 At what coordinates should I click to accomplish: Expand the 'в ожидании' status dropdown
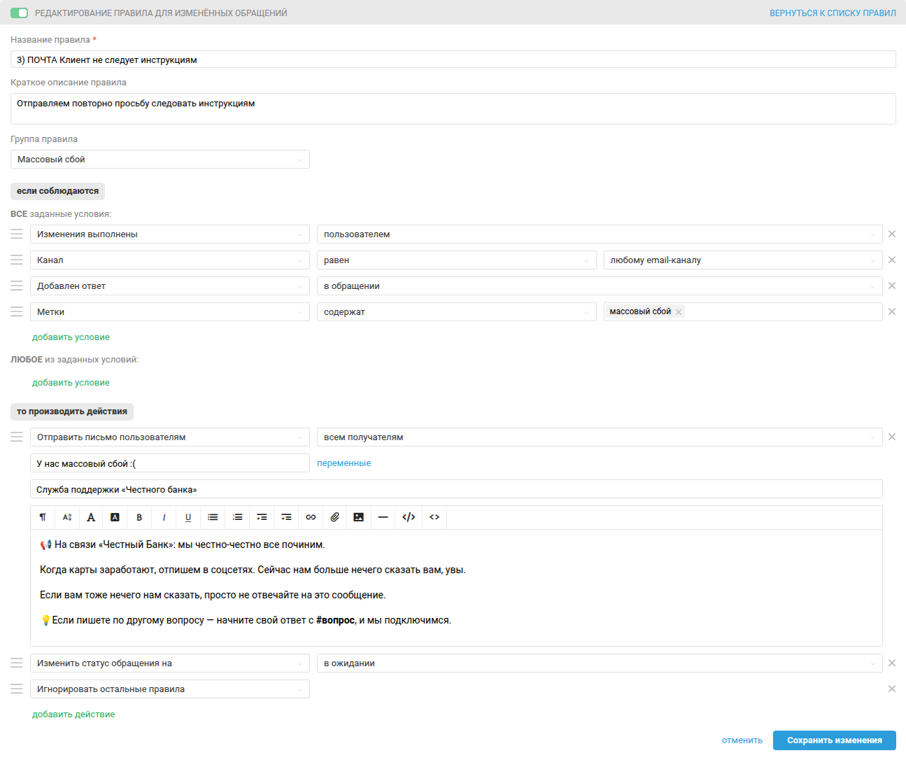(x=600, y=663)
